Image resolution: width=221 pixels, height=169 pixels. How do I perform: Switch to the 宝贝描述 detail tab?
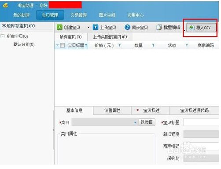(x=150, y=111)
